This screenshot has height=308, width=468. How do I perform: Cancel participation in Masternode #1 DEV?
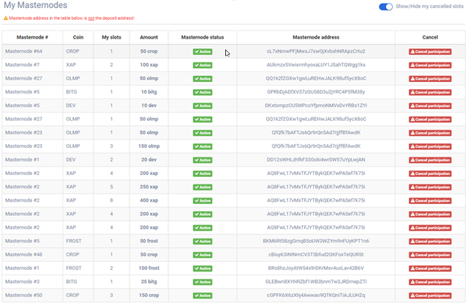[x=430, y=159]
